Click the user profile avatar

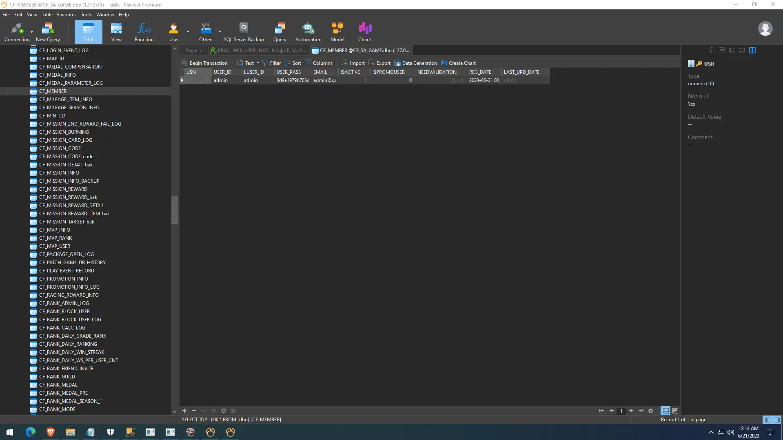pyautogui.click(x=765, y=29)
